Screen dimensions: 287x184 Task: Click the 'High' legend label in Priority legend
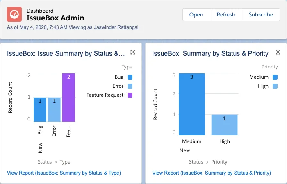tap(263, 86)
